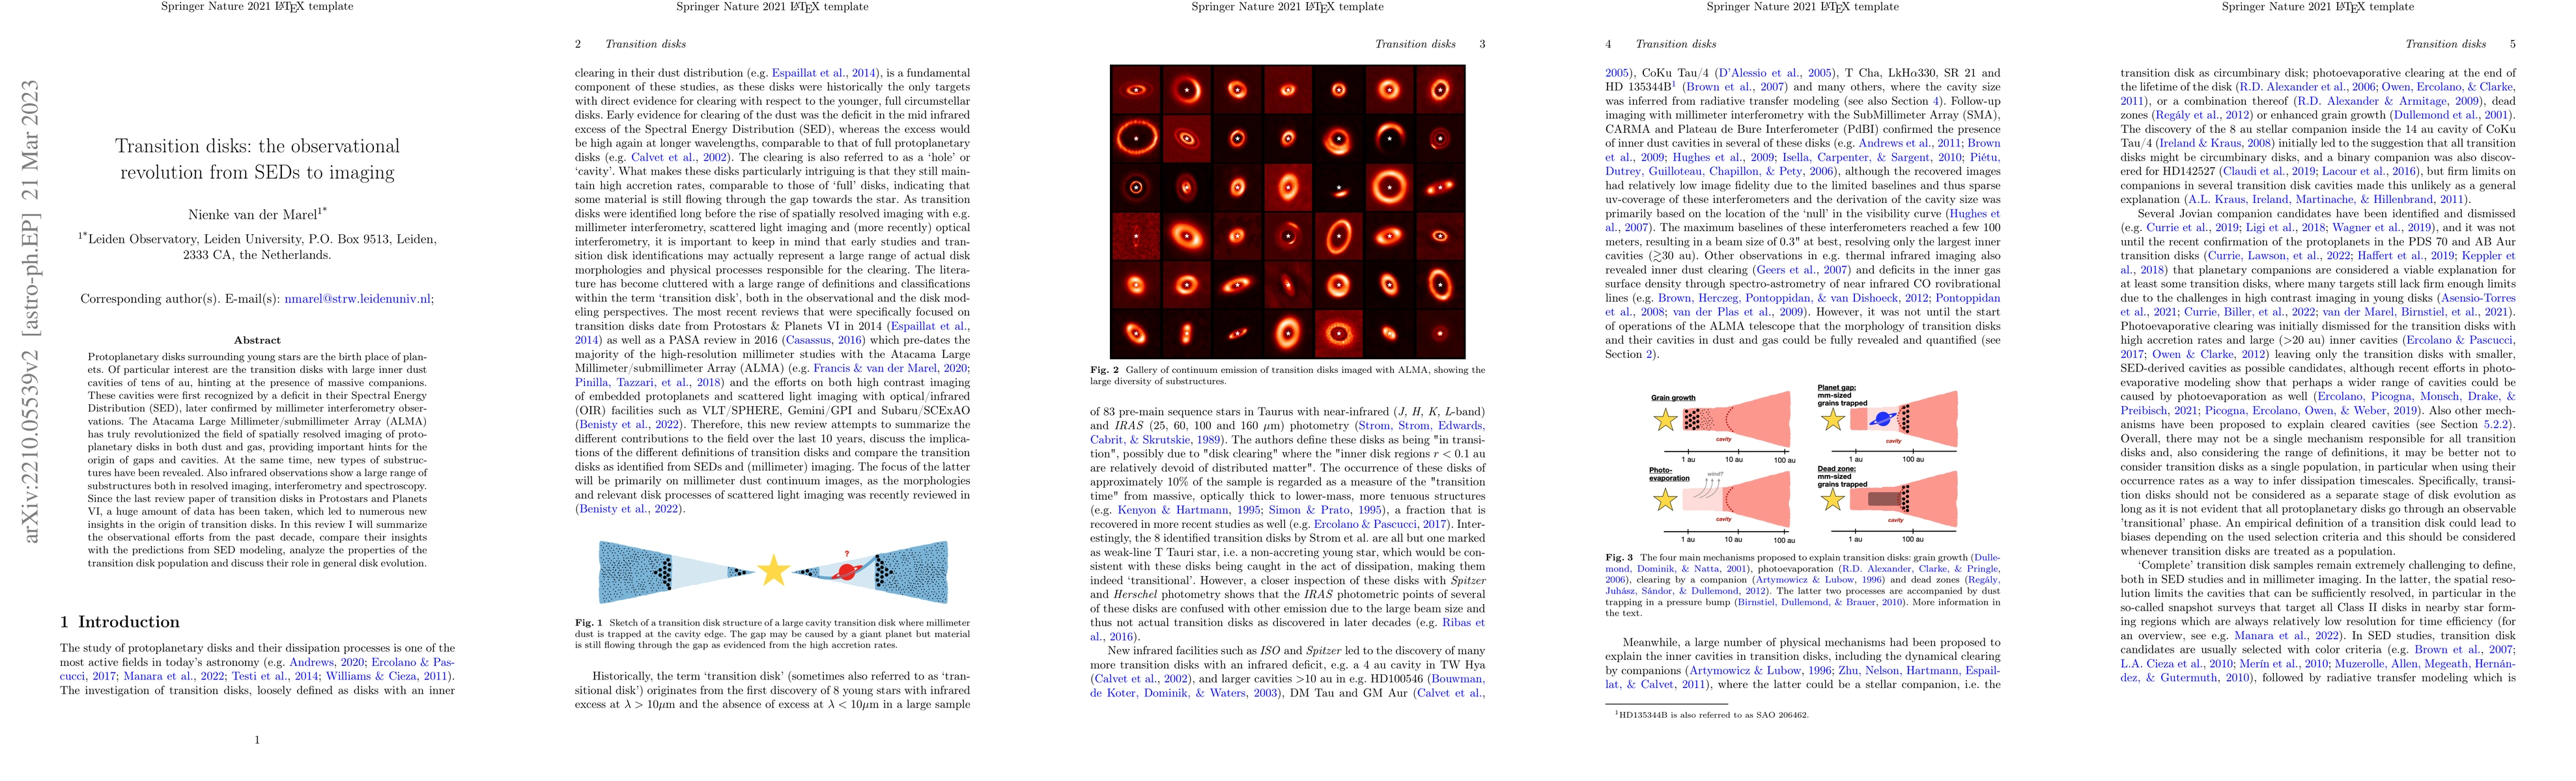Click the Fig. 2 ALMA disk gallery image
Image resolution: width=2576 pixels, height=781 pixels.
click(1287, 212)
